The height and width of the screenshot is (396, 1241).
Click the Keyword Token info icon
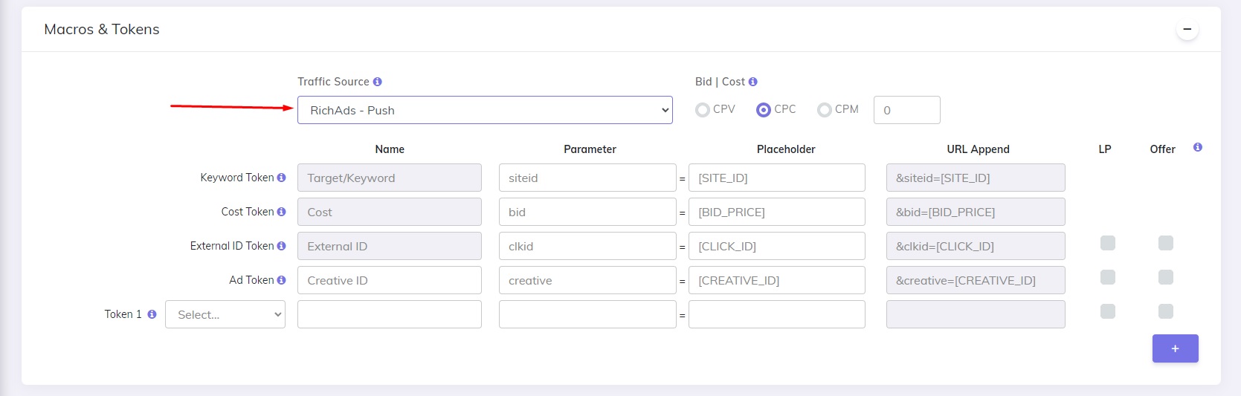[x=281, y=178]
